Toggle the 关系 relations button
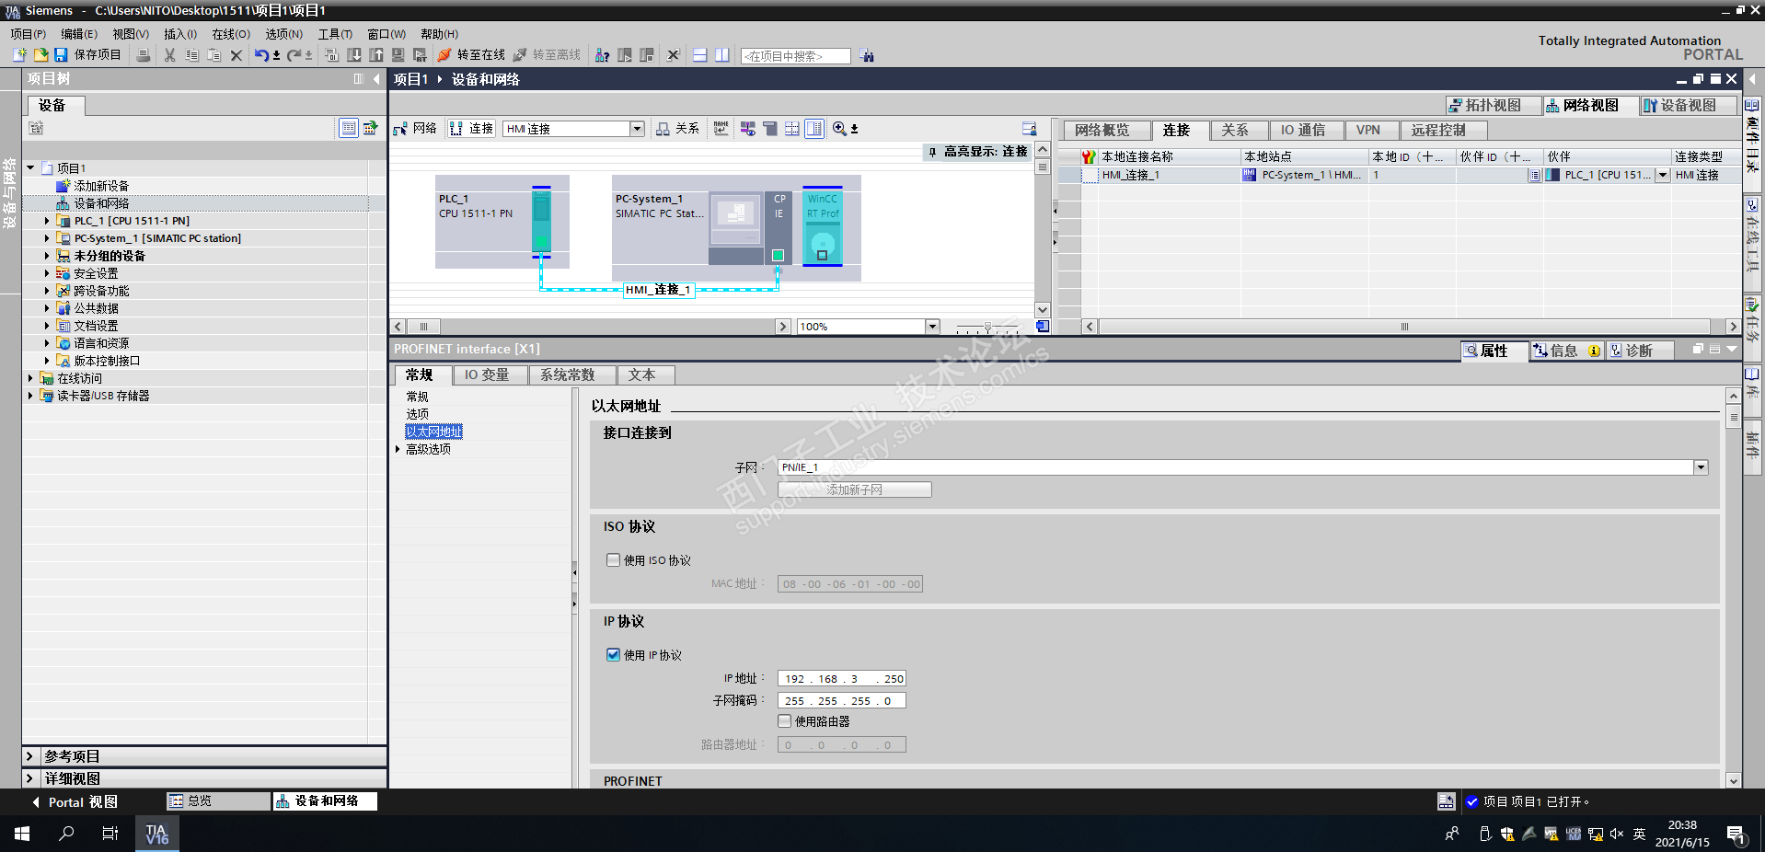 pyautogui.click(x=677, y=129)
